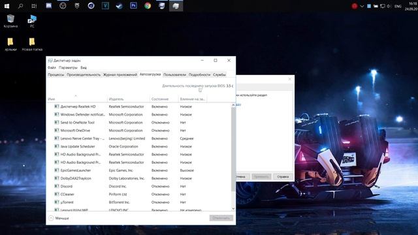The image size is (418, 235).
Task: Click Oracle Corporation publisher cell
Action: click(123, 146)
